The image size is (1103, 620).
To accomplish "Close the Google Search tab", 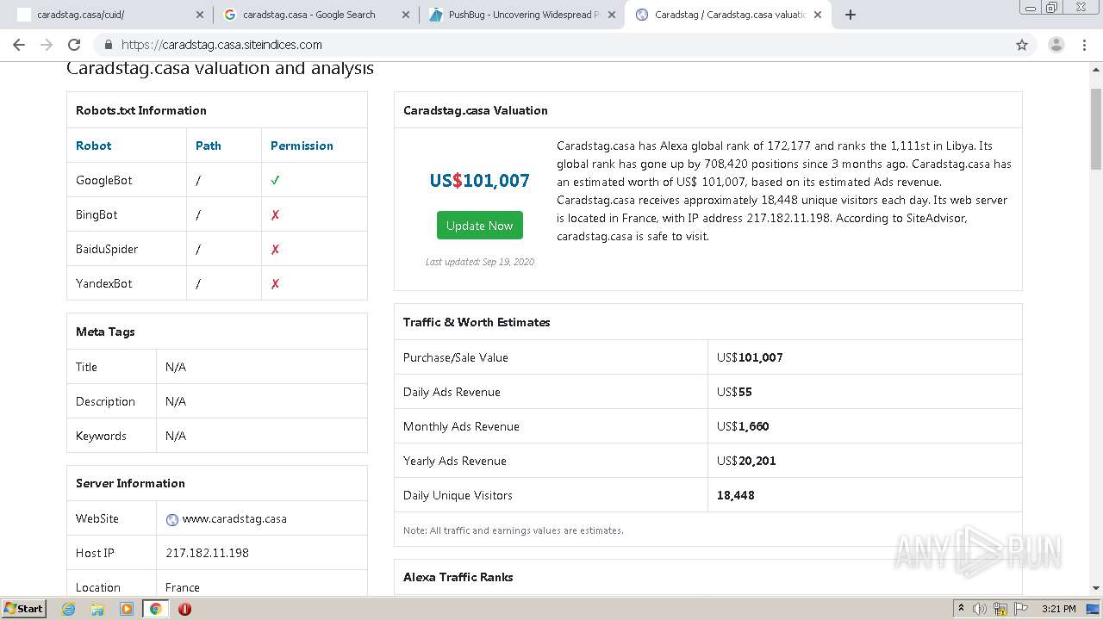I will [405, 15].
